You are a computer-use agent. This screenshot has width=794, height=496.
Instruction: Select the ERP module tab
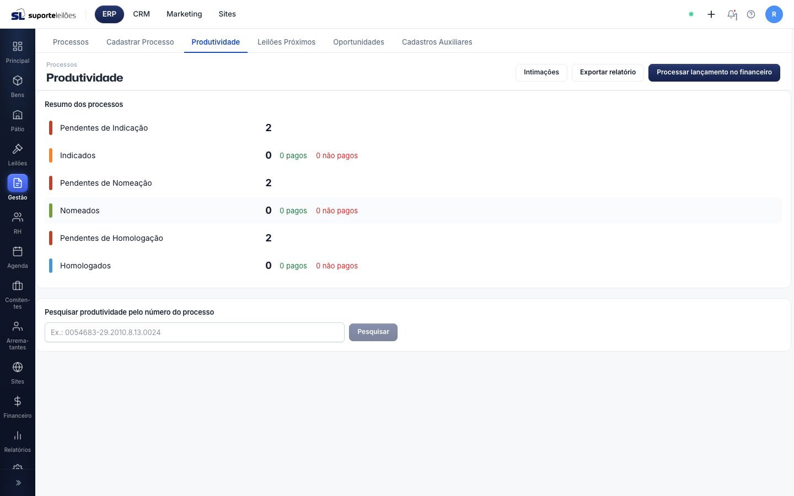[109, 14]
